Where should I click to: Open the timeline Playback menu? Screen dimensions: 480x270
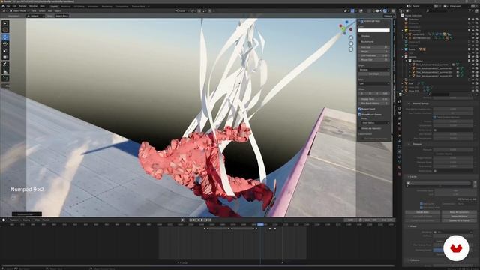pyautogui.click(x=14, y=220)
